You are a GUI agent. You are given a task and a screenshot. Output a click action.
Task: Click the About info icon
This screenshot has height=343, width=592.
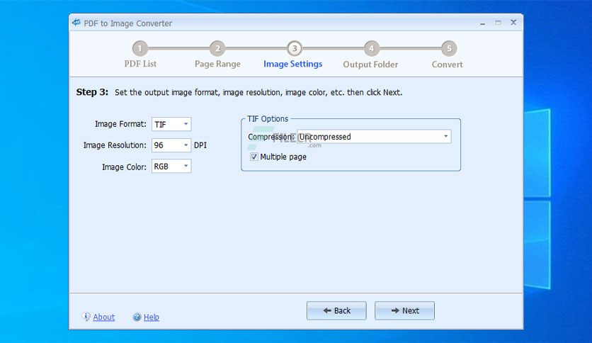pyautogui.click(x=86, y=317)
